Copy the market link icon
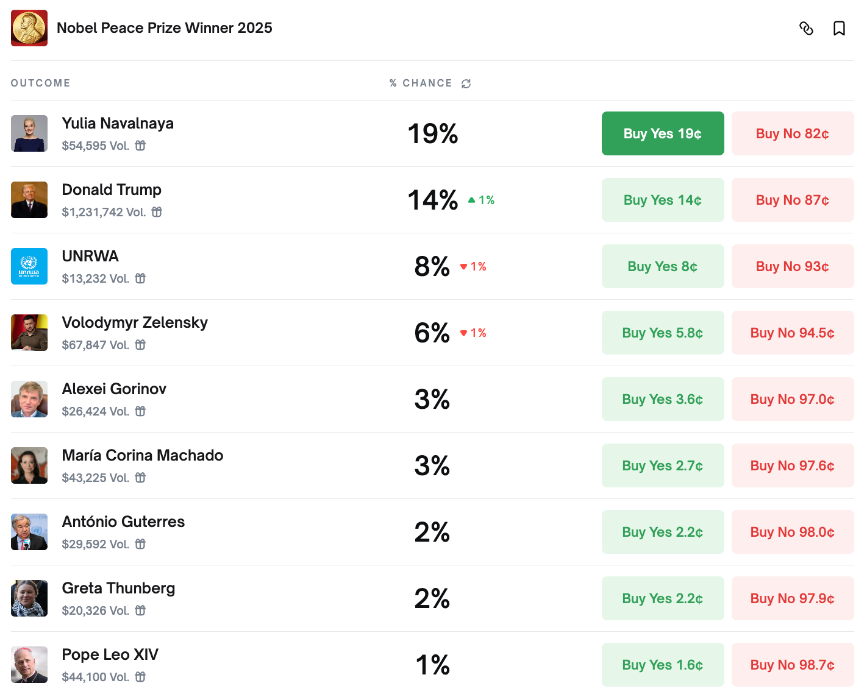Viewport: 867px width, 697px height. click(x=806, y=28)
